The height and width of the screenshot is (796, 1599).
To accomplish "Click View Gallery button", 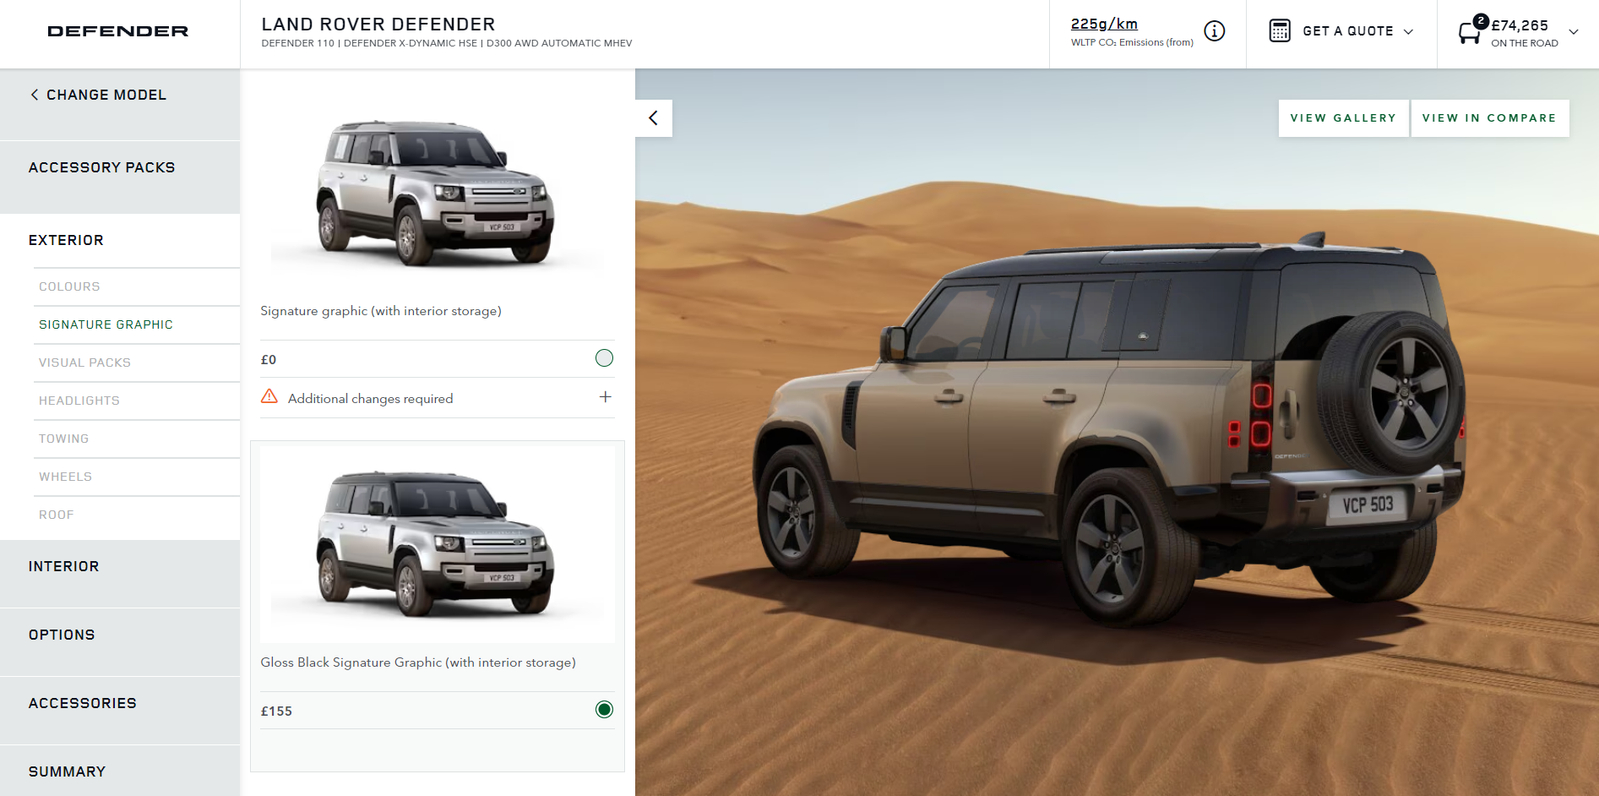I will coord(1343,118).
